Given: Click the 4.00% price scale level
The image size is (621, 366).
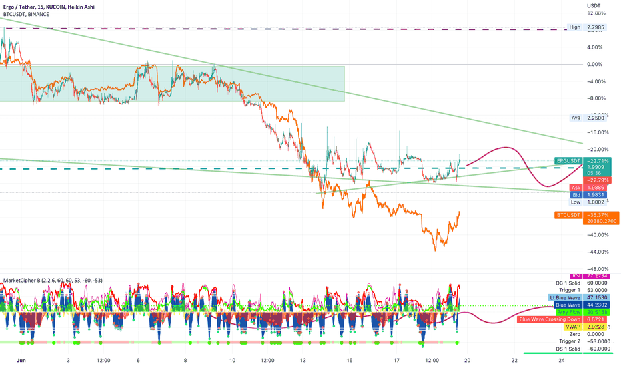Looking at the screenshot, I should [x=595, y=47].
